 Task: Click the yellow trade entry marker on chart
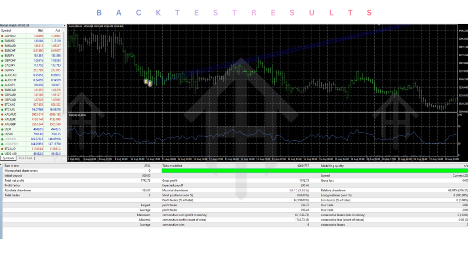[x=147, y=82]
